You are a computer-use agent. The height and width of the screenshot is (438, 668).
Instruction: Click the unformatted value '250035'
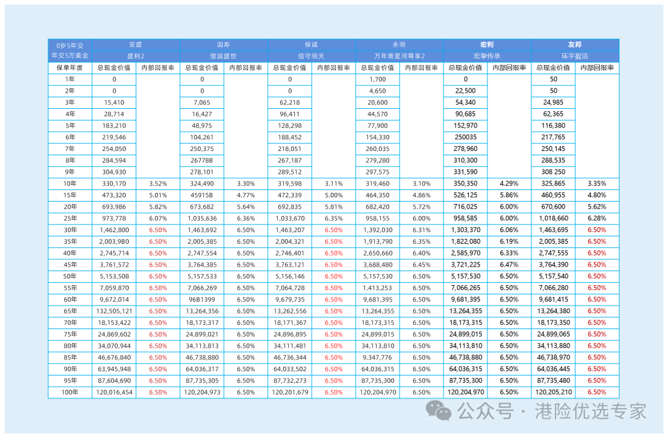(x=465, y=137)
